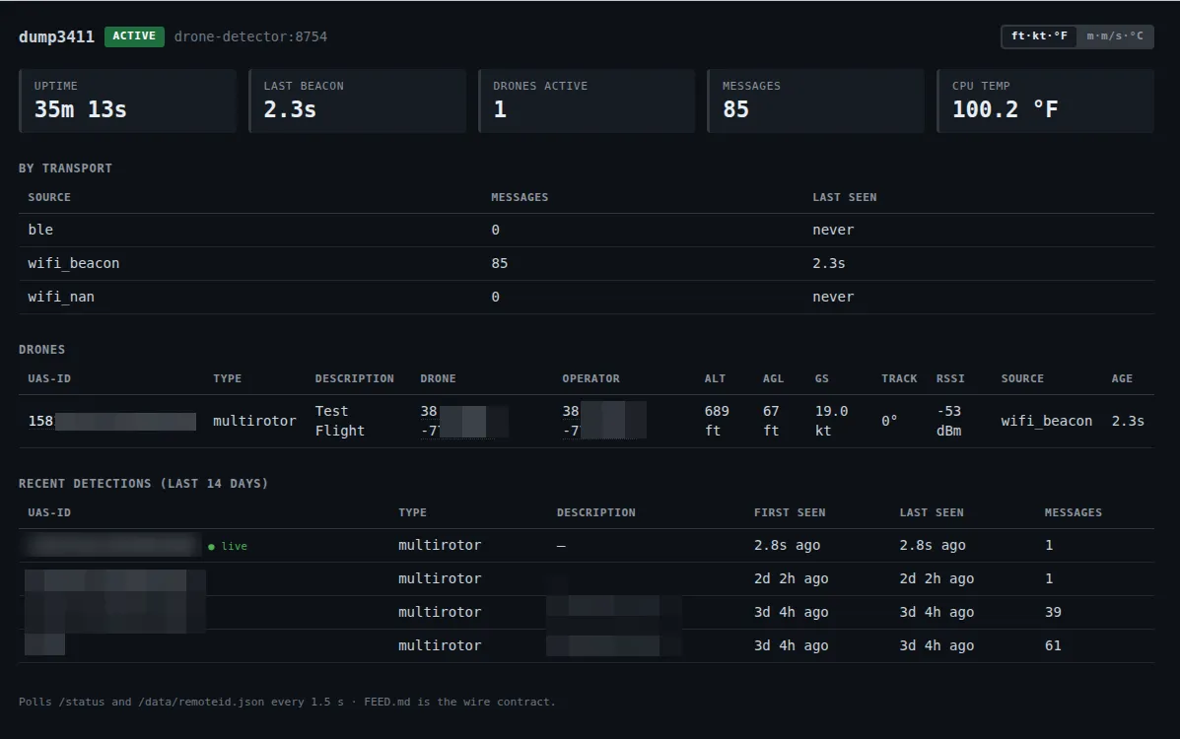
Task: Click the 2.8s ago first seen cell
Action: click(788, 546)
